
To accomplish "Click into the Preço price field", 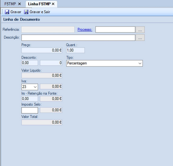I will (42, 50).
